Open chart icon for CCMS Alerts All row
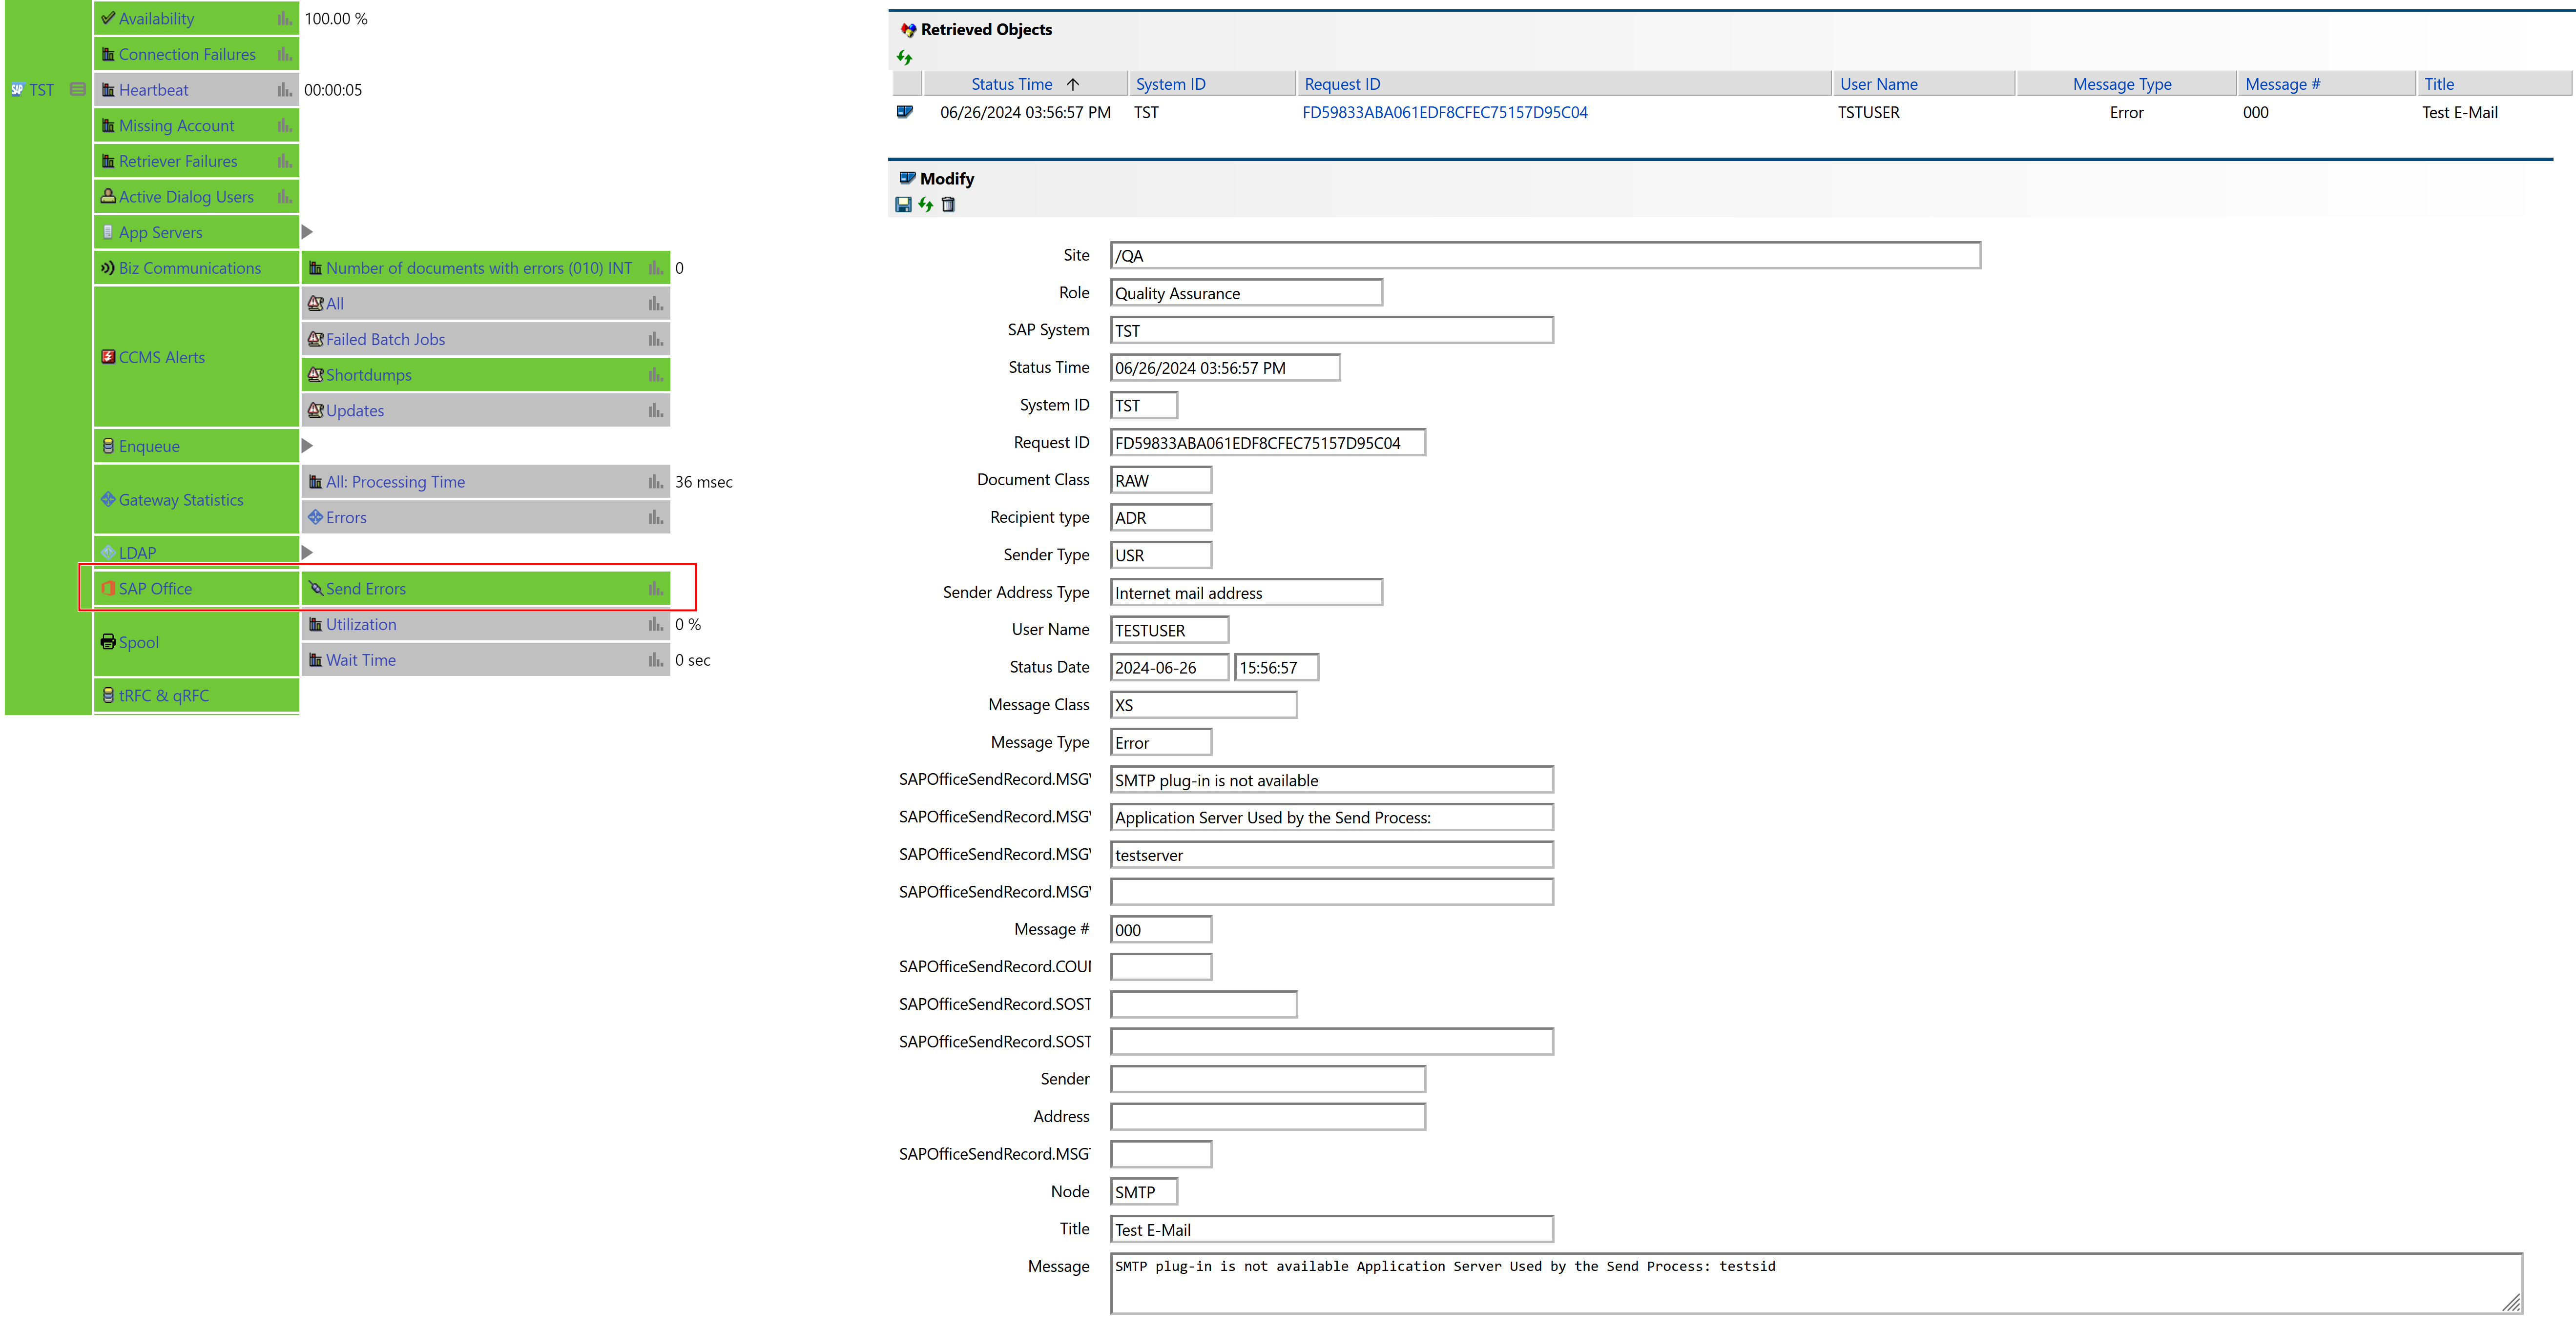Screen dimensions: 2576x1330 pyautogui.click(x=656, y=304)
